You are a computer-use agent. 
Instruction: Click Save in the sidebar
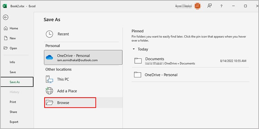click(x=13, y=72)
